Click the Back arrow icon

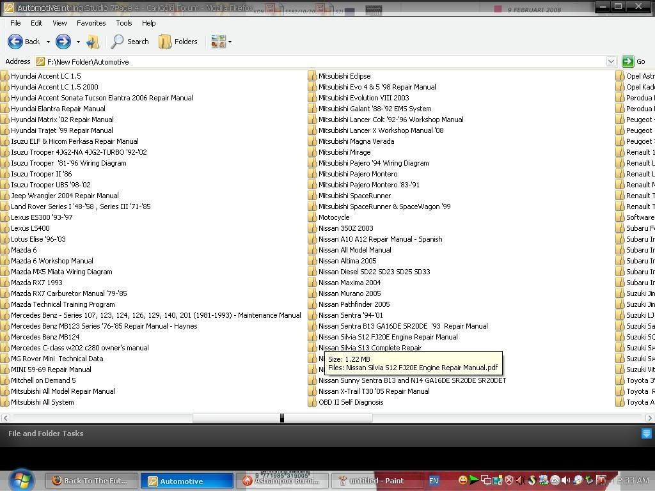pyautogui.click(x=15, y=42)
